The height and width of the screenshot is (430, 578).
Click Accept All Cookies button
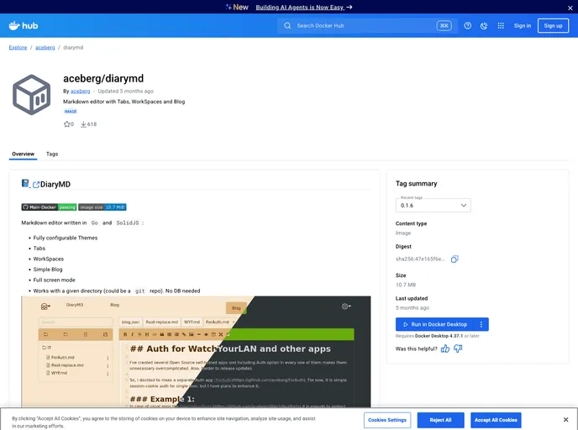(x=496, y=420)
